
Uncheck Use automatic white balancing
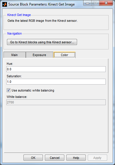pyautogui.click(x=8, y=90)
